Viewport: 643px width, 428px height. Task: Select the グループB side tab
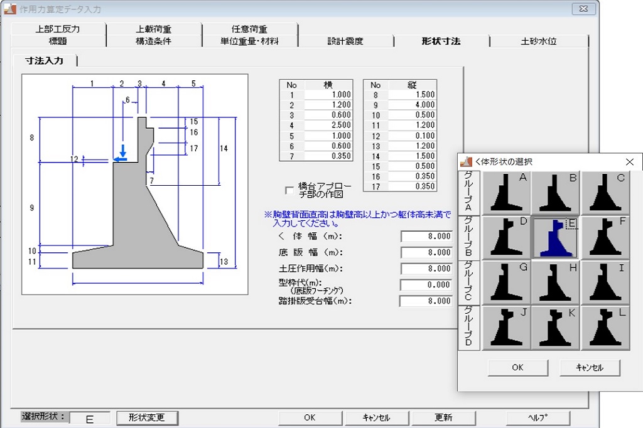click(468, 237)
